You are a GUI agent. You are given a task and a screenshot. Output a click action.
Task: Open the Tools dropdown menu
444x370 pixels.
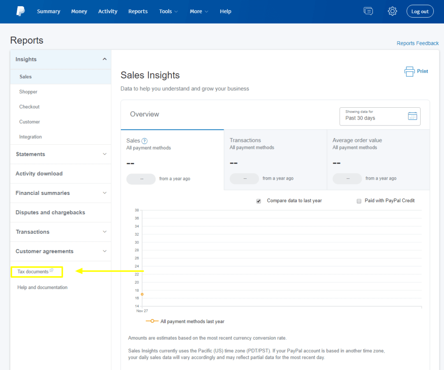168,12
